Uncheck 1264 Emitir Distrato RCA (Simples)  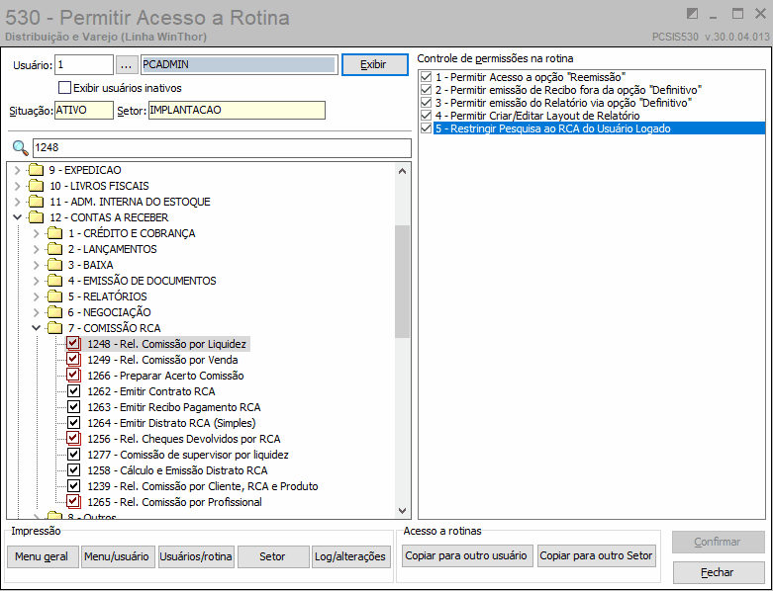[73, 423]
